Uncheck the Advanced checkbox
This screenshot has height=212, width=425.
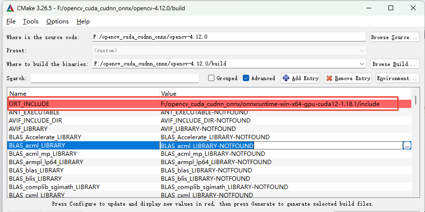(x=246, y=78)
